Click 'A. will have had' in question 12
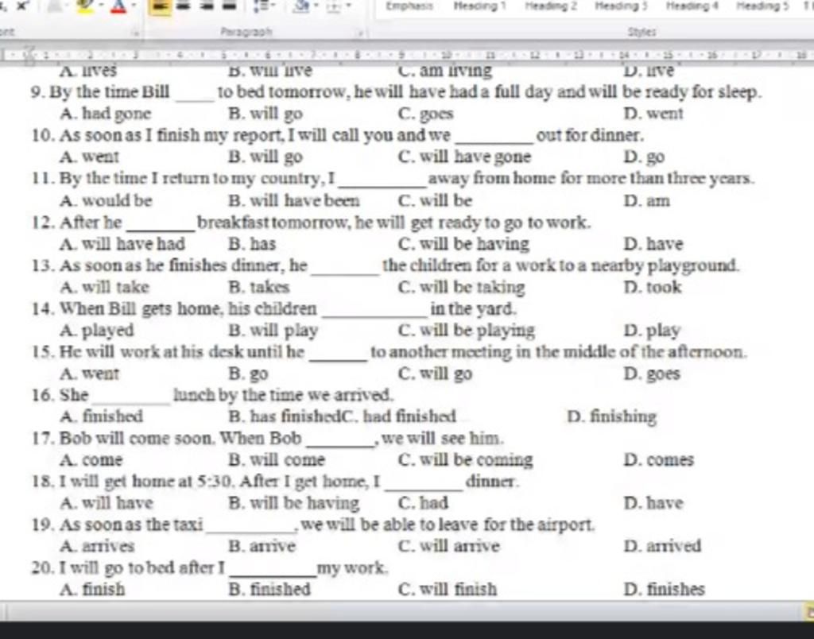Viewport: 814px width, 639px height. click(x=122, y=243)
